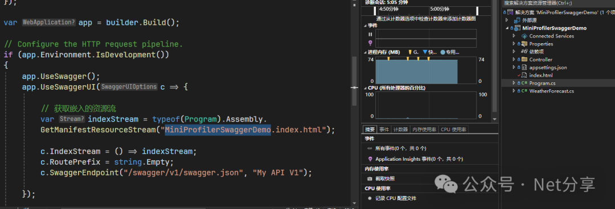Click the "/swagger/v1/swagger.json" string literal
Image resolution: width=615 pixels, height=209 pixels.
pyautogui.click(x=183, y=172)
